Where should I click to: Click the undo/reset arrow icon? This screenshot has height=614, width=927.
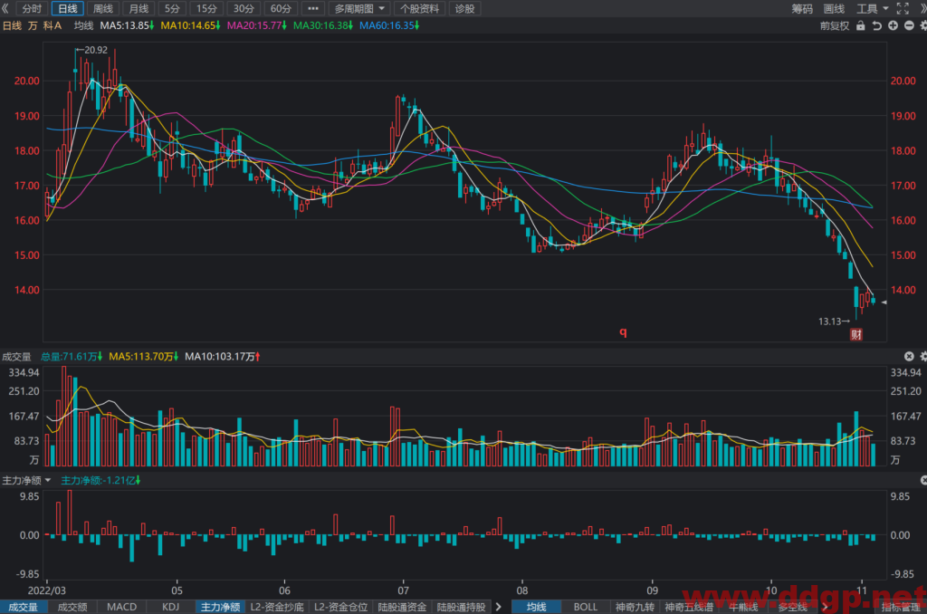coord(876,26)
